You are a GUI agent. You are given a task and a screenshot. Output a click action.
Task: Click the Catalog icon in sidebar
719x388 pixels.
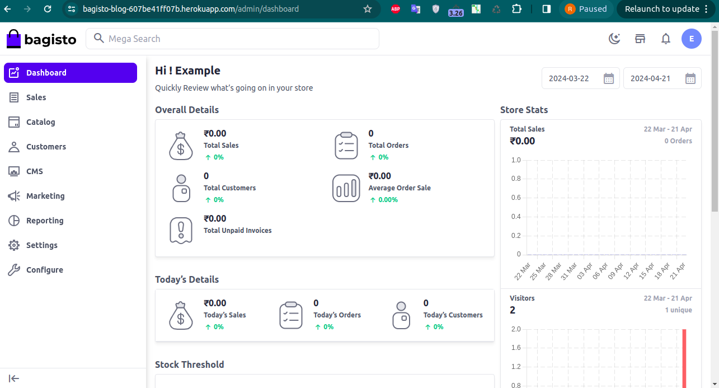click(15, 122)
